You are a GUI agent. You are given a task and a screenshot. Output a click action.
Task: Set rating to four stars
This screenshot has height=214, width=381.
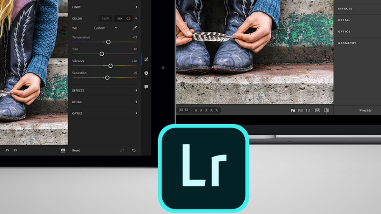click(211, 110)
